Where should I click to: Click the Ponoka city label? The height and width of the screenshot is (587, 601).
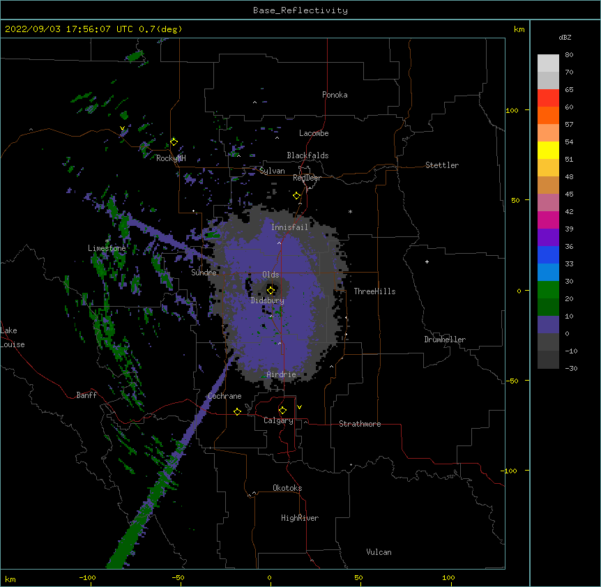pyautogui.click(x=335, y=95)
